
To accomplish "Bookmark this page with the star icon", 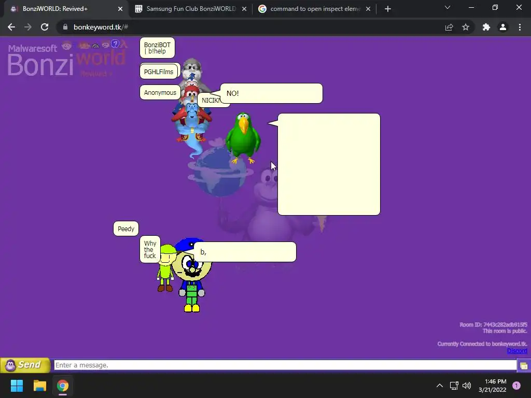I will click(x=466, y=27).
